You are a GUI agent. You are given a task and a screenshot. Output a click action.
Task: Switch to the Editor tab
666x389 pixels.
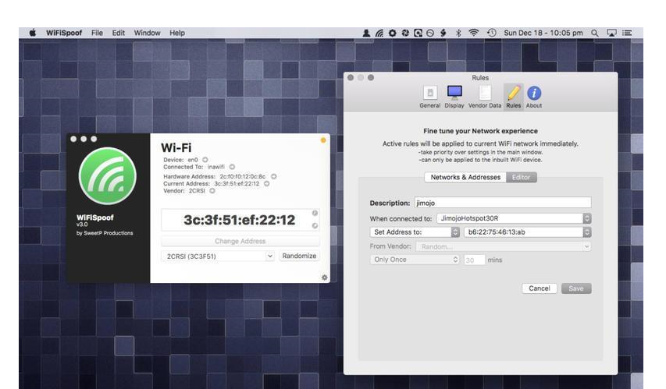point(521,177)
